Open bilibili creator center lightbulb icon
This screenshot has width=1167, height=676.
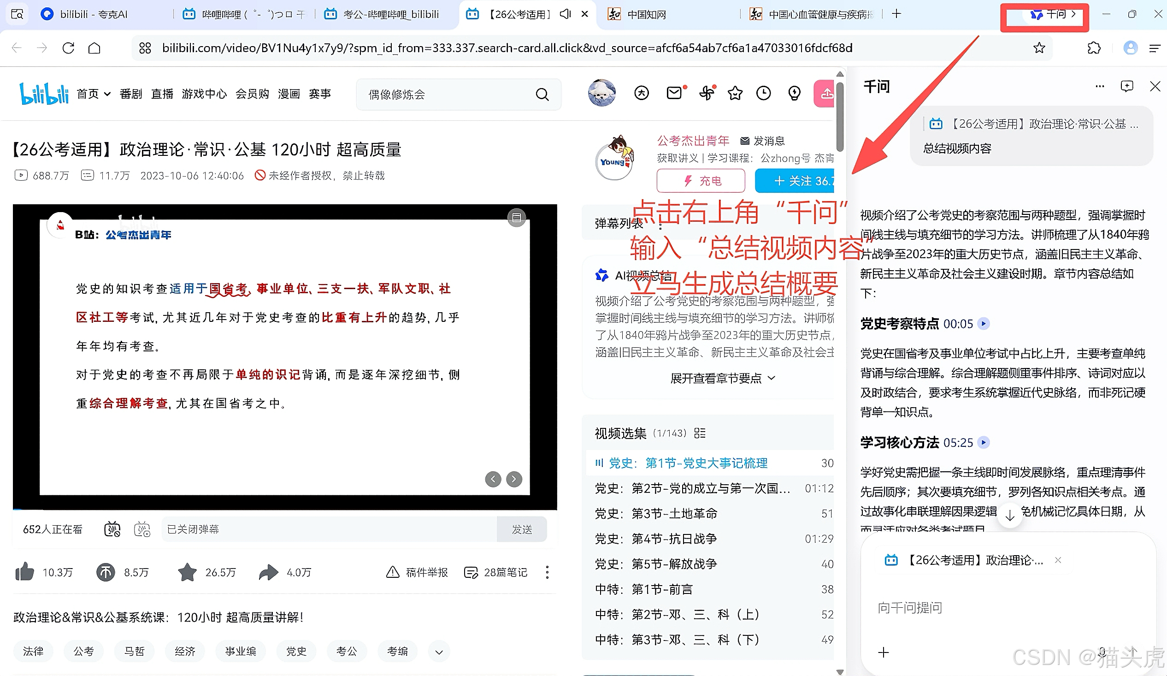pos(794,93)
